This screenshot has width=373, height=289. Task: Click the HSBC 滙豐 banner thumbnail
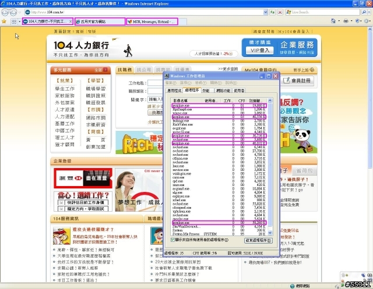[x=83, y=178]
